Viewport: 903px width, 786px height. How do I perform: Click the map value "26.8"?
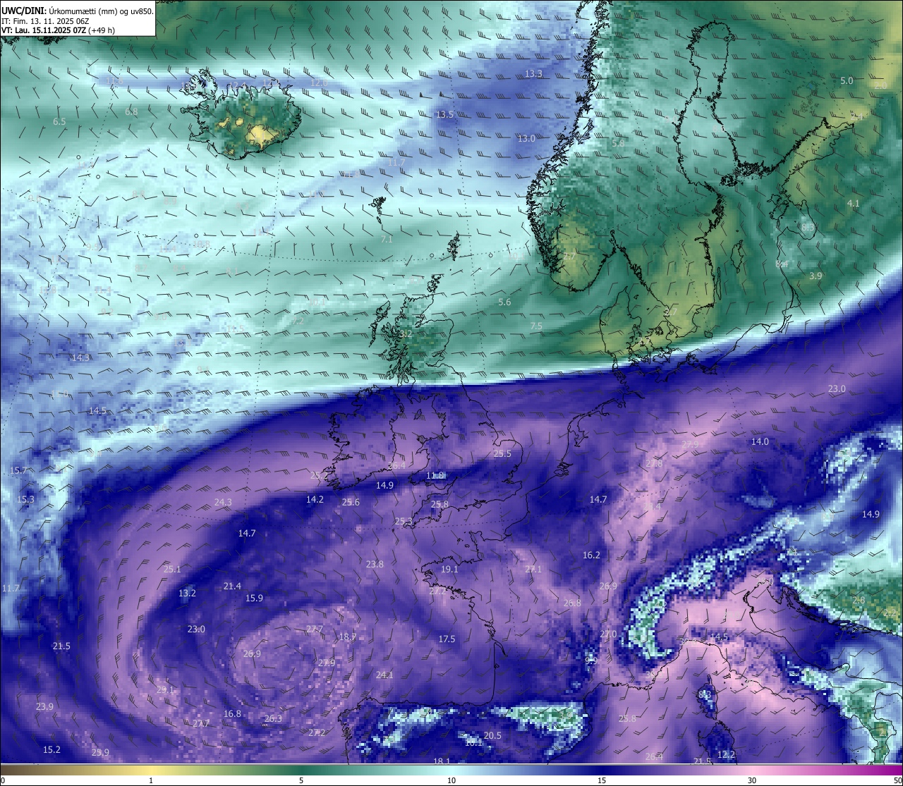[x=572, y=603]
